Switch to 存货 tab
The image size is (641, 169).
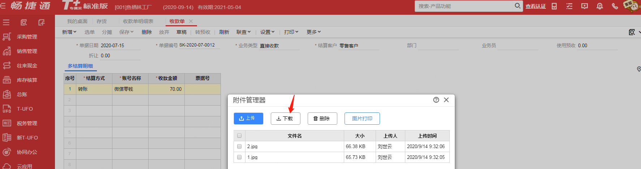[102, 21]
